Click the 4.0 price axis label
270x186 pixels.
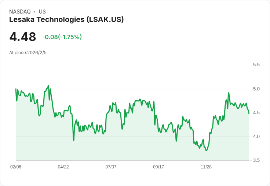[256, 137]
